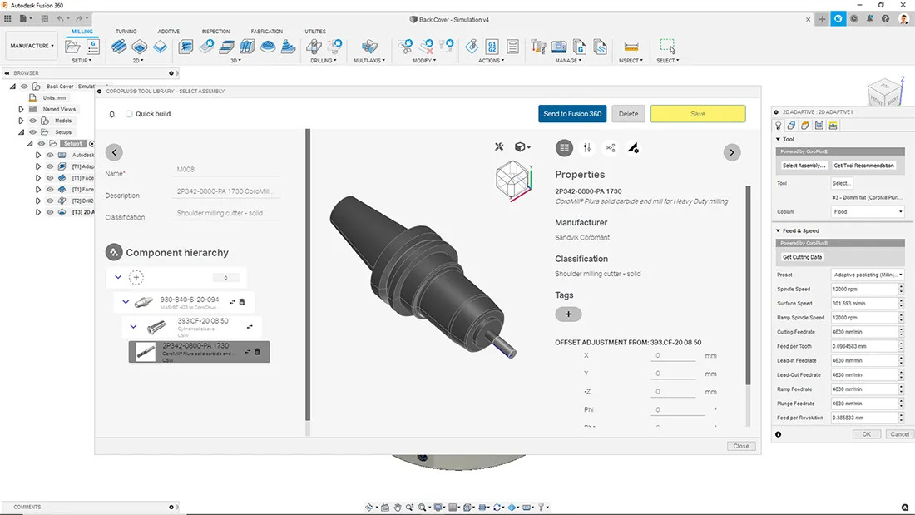The image size is (915, 515).
Task: Delete the 2P342-0800-PA 1730 component
Action: tap(257, 351)
